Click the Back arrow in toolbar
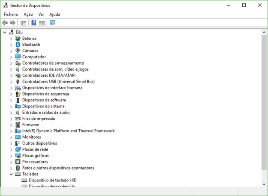 pyautogui.click(x=5, y=23)
